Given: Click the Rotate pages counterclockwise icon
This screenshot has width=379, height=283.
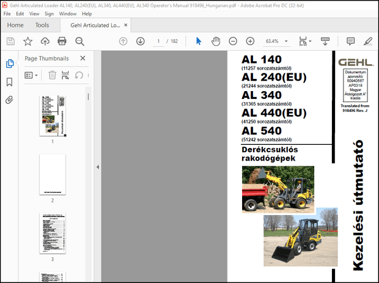Looking at the screenshot, I should click(x=79, y=75).
